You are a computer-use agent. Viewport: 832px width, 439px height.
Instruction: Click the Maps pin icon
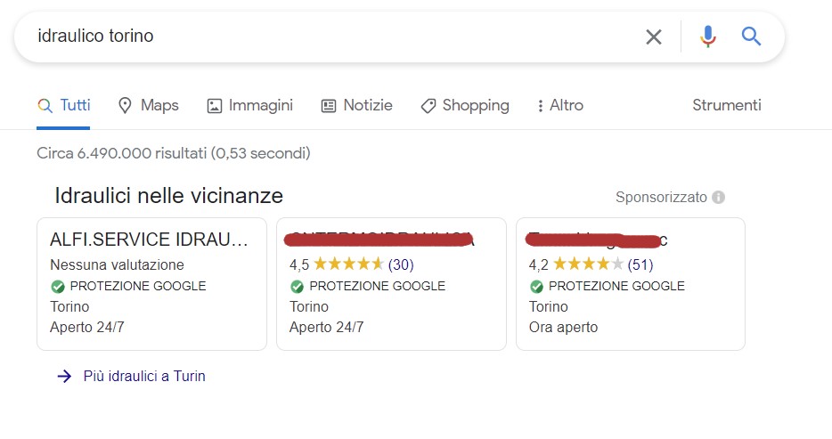[125, 105]
